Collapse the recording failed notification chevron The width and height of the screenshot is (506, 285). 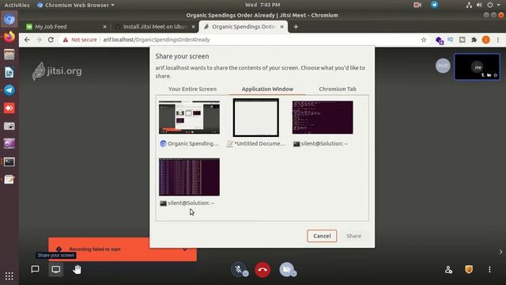pos(185,249)
